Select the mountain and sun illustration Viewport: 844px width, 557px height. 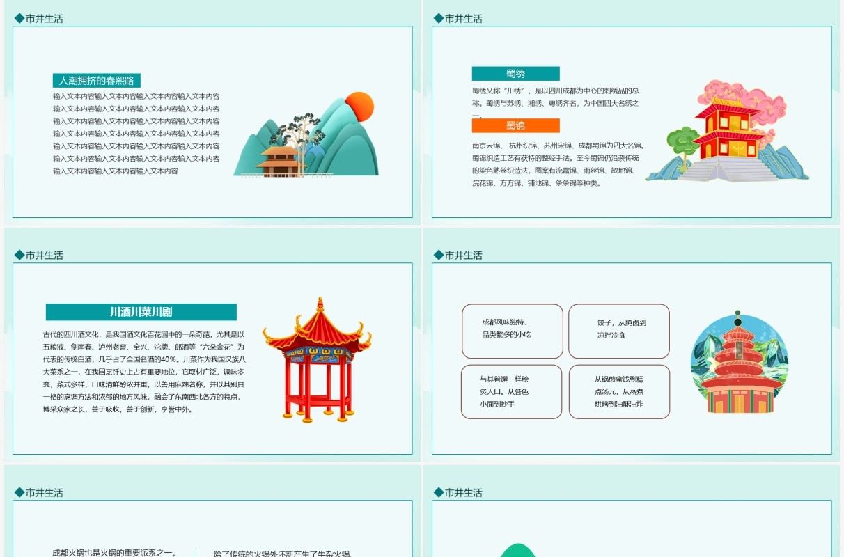pyautogui.click(x=306, y=134)
